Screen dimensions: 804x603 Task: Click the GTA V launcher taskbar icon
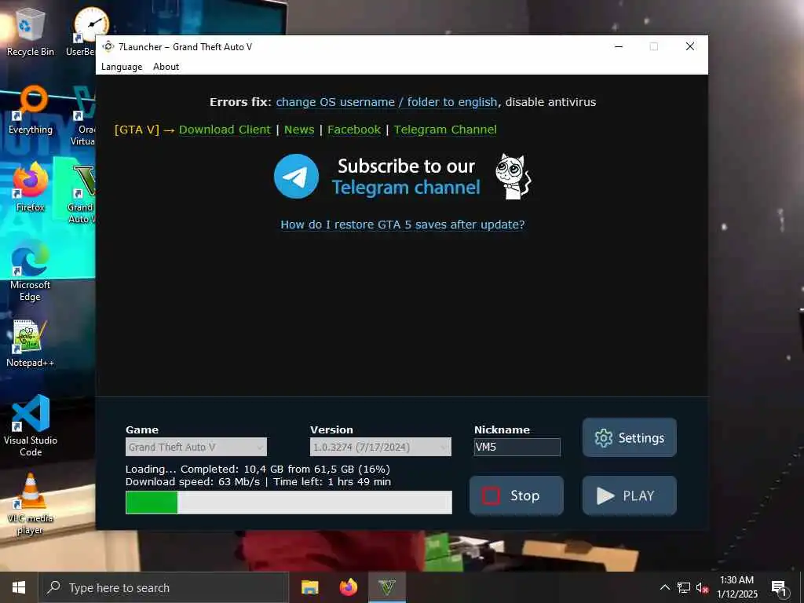coord(387,587)
